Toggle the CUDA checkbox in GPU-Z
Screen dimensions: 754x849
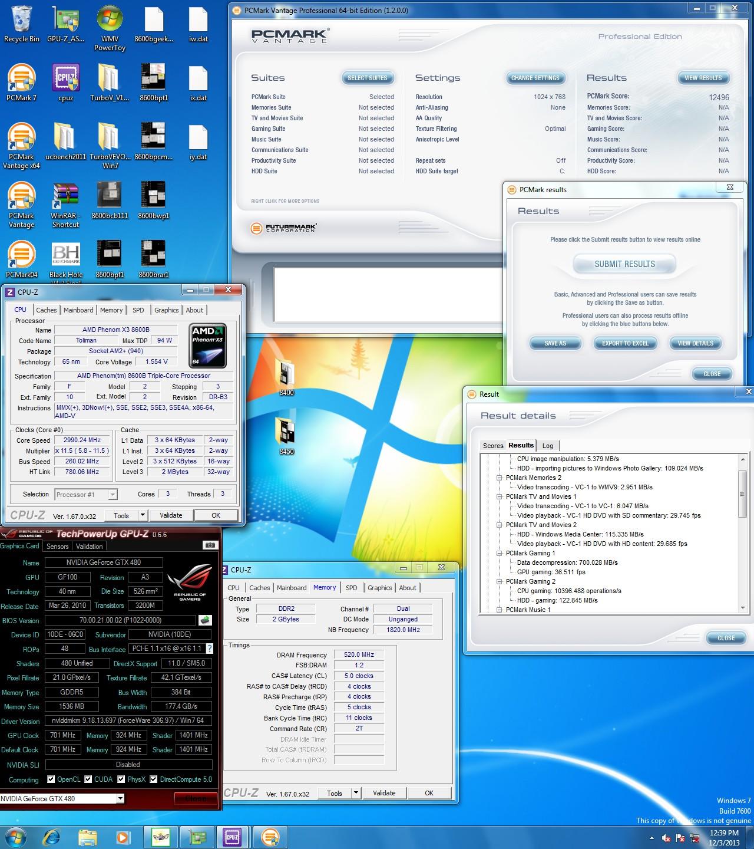(x=88, y=779)
